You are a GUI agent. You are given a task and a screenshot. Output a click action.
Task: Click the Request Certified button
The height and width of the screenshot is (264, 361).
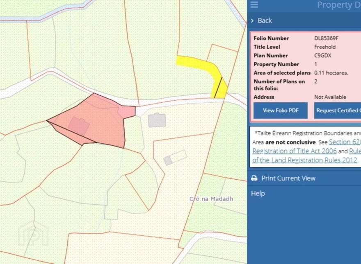click(x=338, y=111)
